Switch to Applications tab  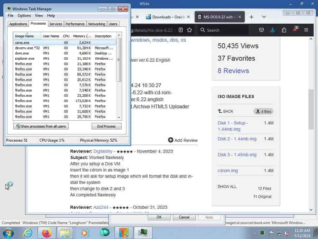(x=18, y=24)
